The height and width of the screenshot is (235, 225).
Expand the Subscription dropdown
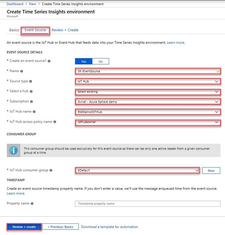coord(148,102)
